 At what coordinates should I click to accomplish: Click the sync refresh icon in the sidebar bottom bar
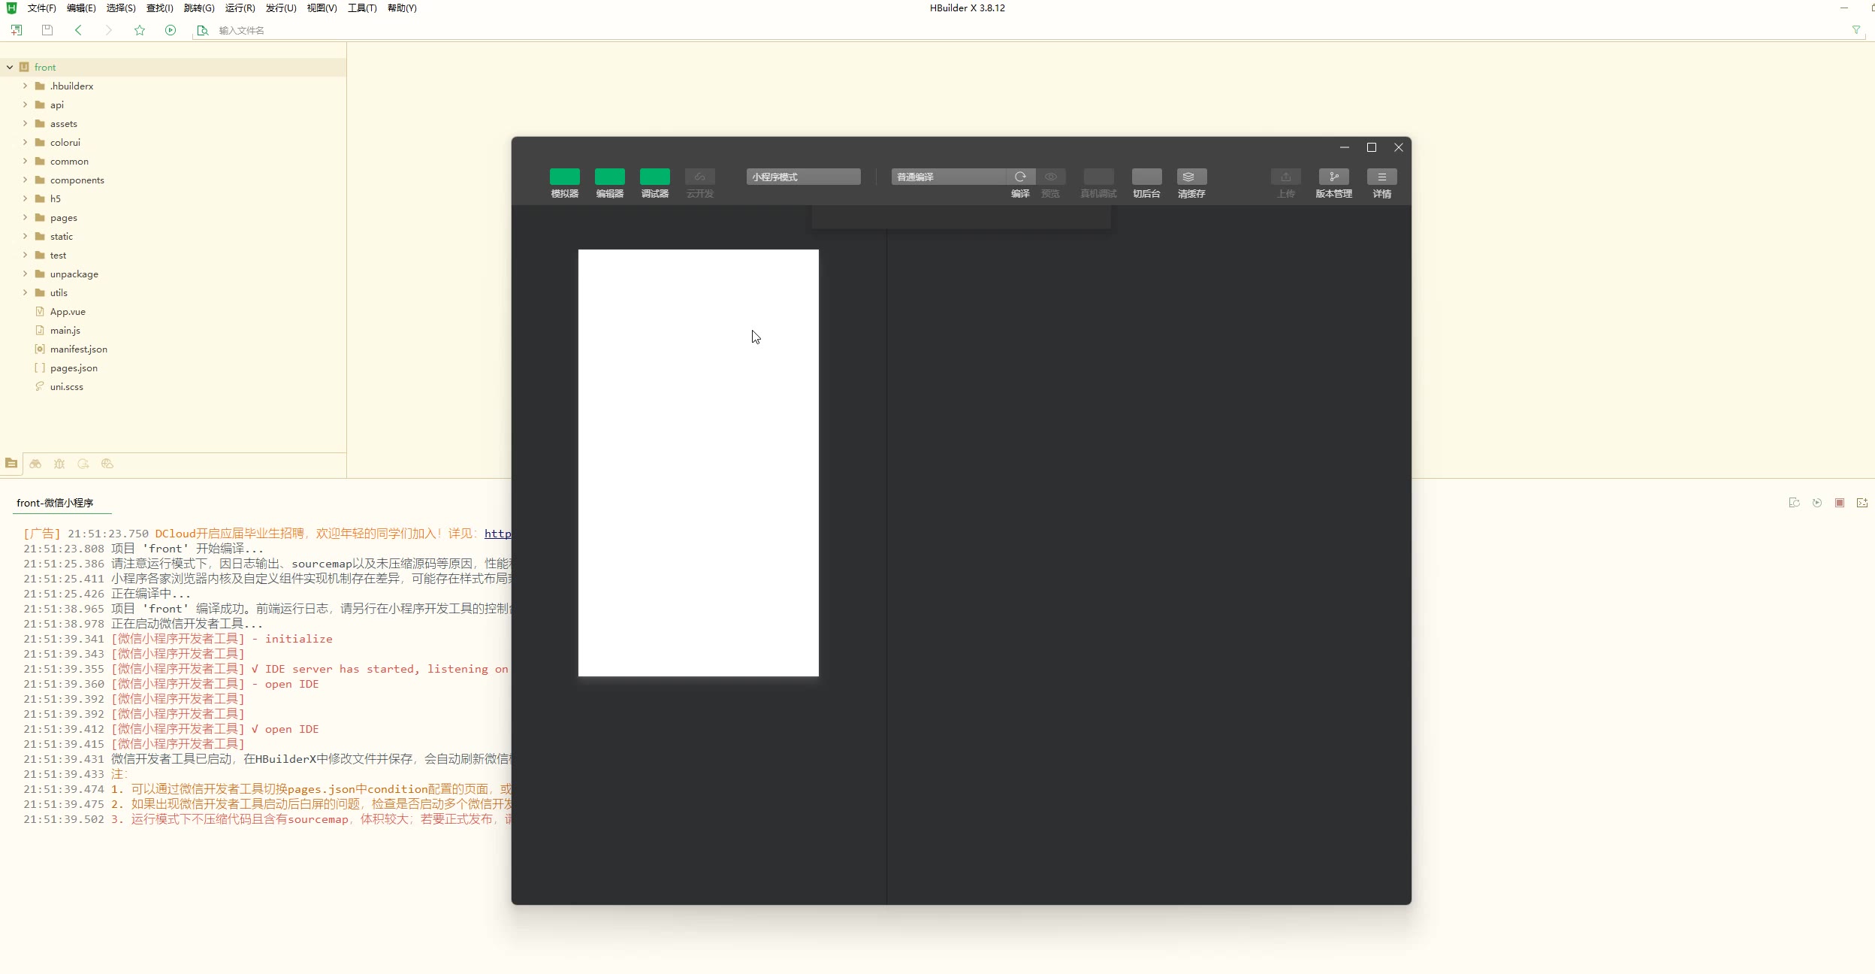83,464
